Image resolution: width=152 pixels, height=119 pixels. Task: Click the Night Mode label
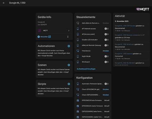[x=86, y=56]
